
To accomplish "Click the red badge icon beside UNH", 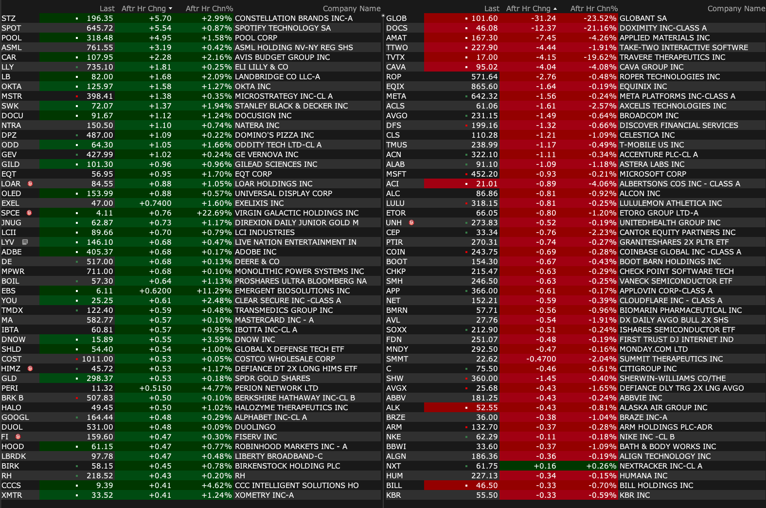I will pos(411,223).
